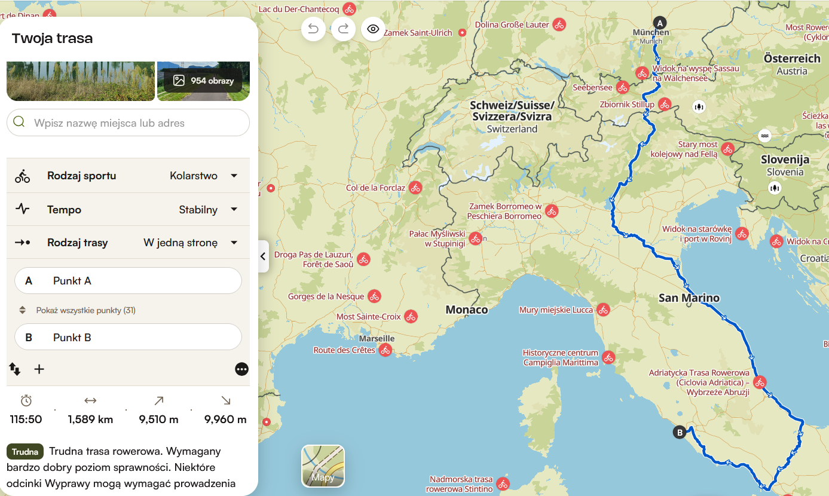
Task: Select the Punkt B waypoint field
Action: pos(128,337)
